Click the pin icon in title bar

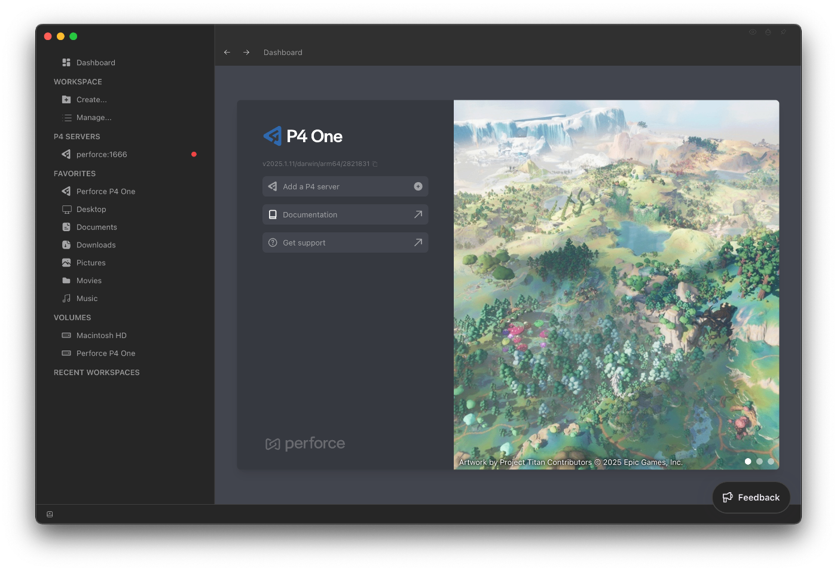click(783, 32)
